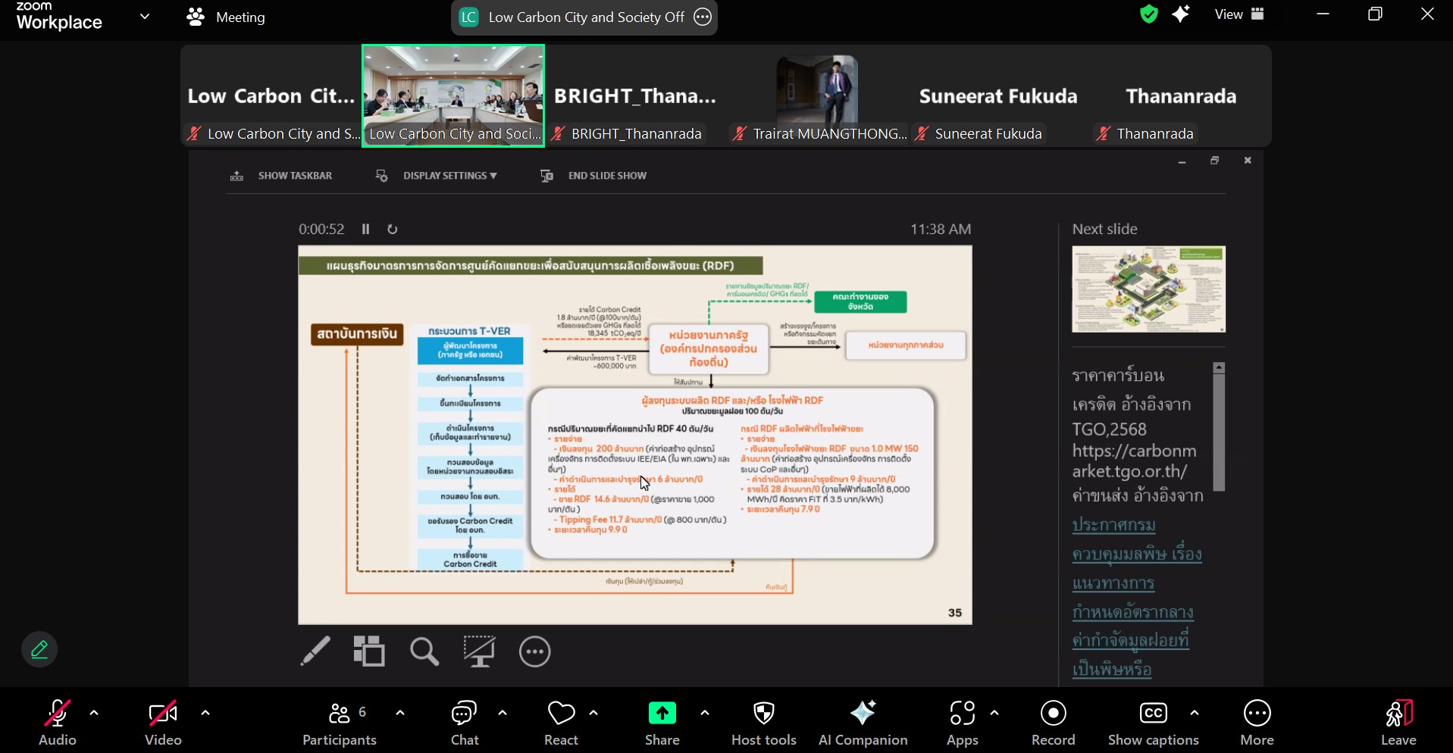The width and height of the screenshot is (1453, 753).
Task: Click the green Share screen button
Action: pyautogui.click(x=662, y=723)
